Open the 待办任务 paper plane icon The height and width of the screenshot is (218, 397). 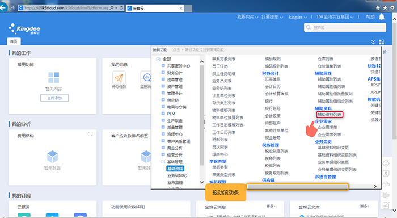coord(119,77)
